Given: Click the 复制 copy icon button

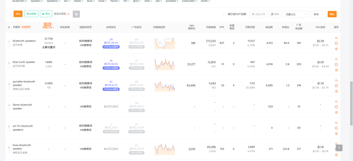Looking at the screenshot, I should point(271,14).
